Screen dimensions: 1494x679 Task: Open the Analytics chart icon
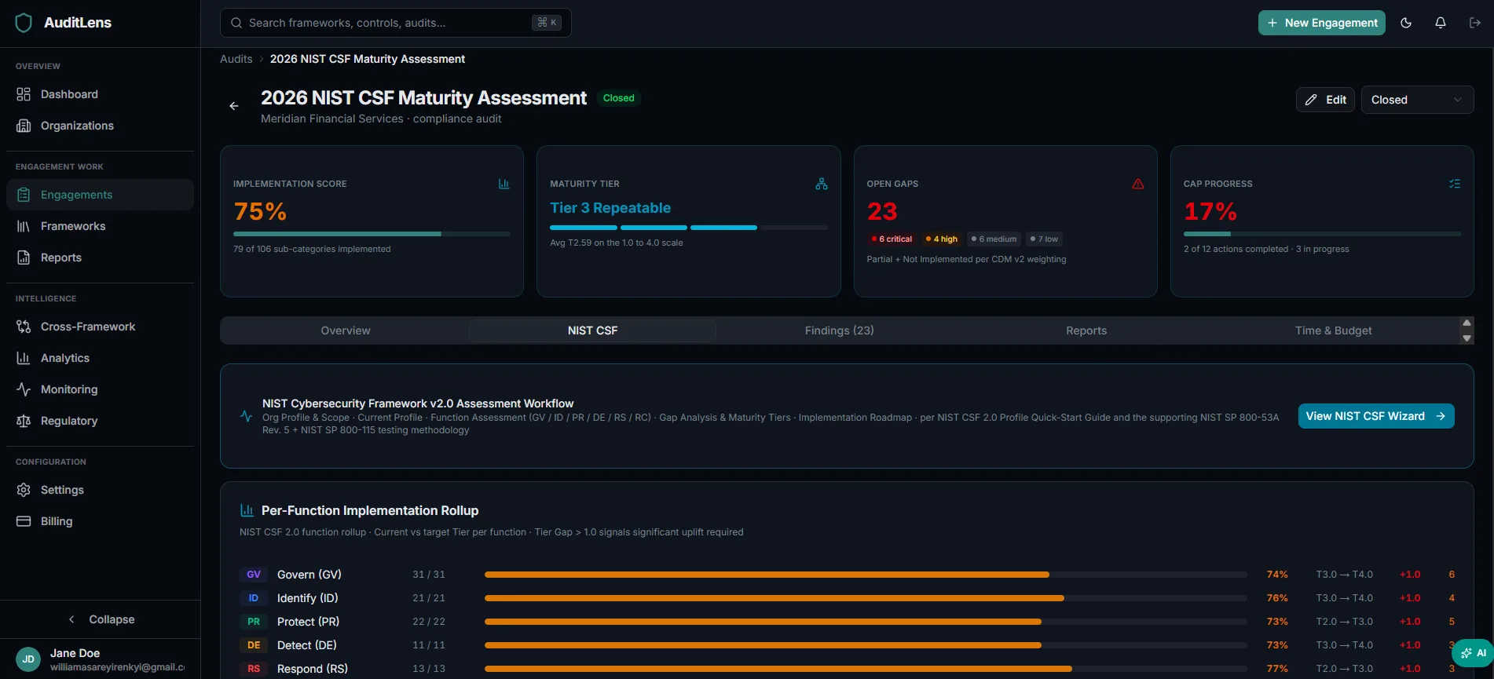pos(24,358)
